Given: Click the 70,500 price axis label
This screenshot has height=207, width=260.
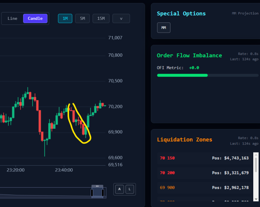Looking at the screenshot, I should [115, 81].
